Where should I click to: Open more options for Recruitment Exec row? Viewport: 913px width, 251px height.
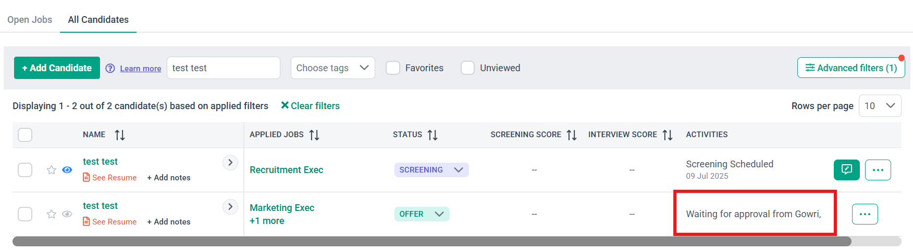pos(878,170)
